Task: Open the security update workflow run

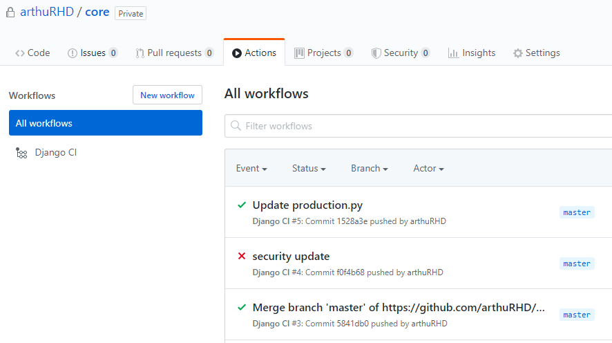Action: [291, 257]
